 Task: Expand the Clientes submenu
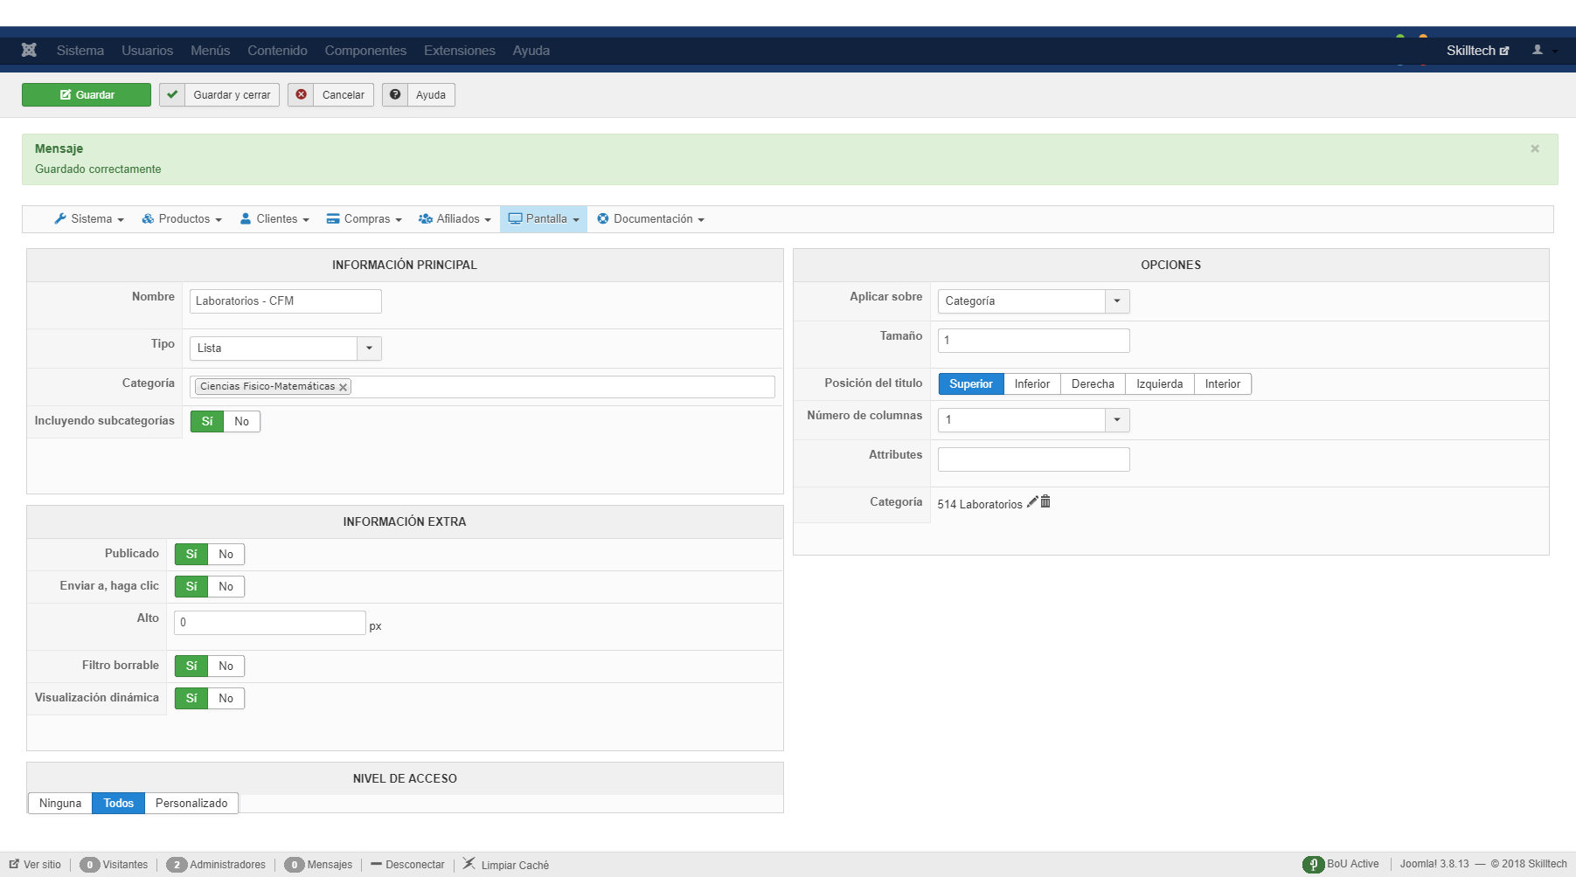click(274, 218)
